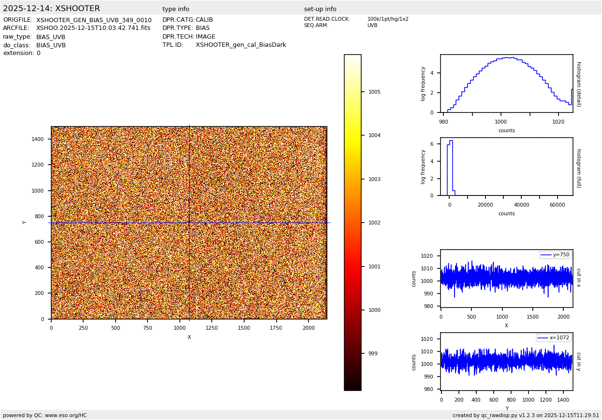Click the ORIGFILE filename XSHOOTER_GEN_BIAS_UVB_349_0010
The image size is (602, 420).
(x=94, y=20)
